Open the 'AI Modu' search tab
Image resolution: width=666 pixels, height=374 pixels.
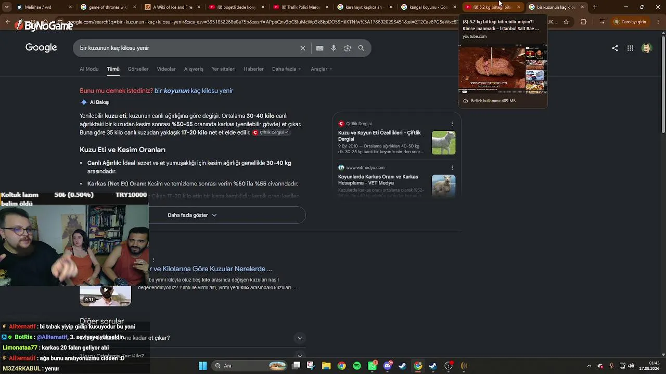(x=89, y=69)
